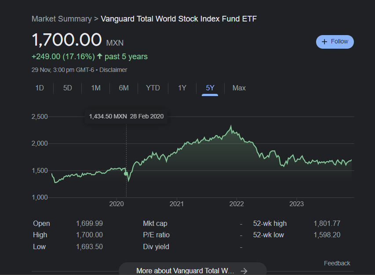Select the 1D time range tab
This screenshot has width=375, height=275.
click(40, 88)
